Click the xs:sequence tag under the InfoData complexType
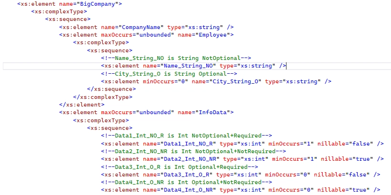The width and height of the screenshot is (391, 195). [x=110, y=128]
